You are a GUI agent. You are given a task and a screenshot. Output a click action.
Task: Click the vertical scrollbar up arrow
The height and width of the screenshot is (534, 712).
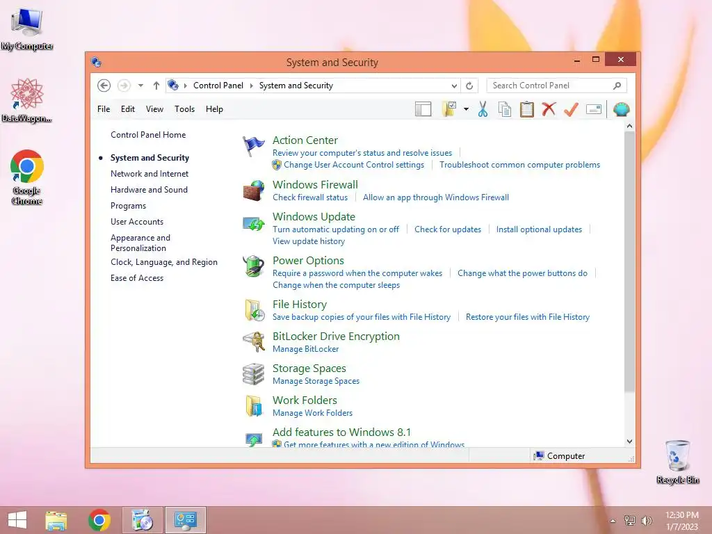(629, 126)
